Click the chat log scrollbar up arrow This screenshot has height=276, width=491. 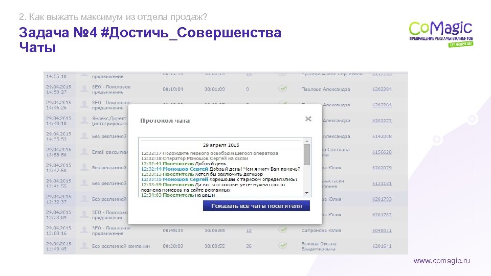coord(307,141)
